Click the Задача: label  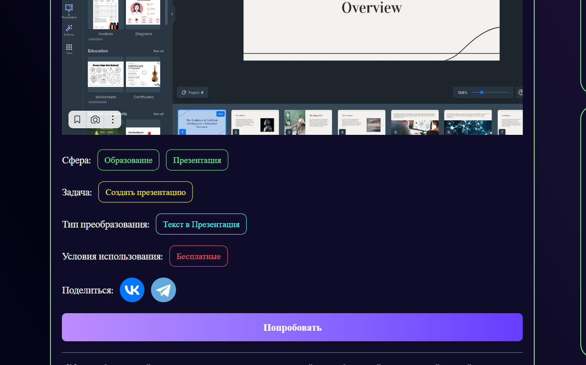pyautogui.click(x=77, y=193)
